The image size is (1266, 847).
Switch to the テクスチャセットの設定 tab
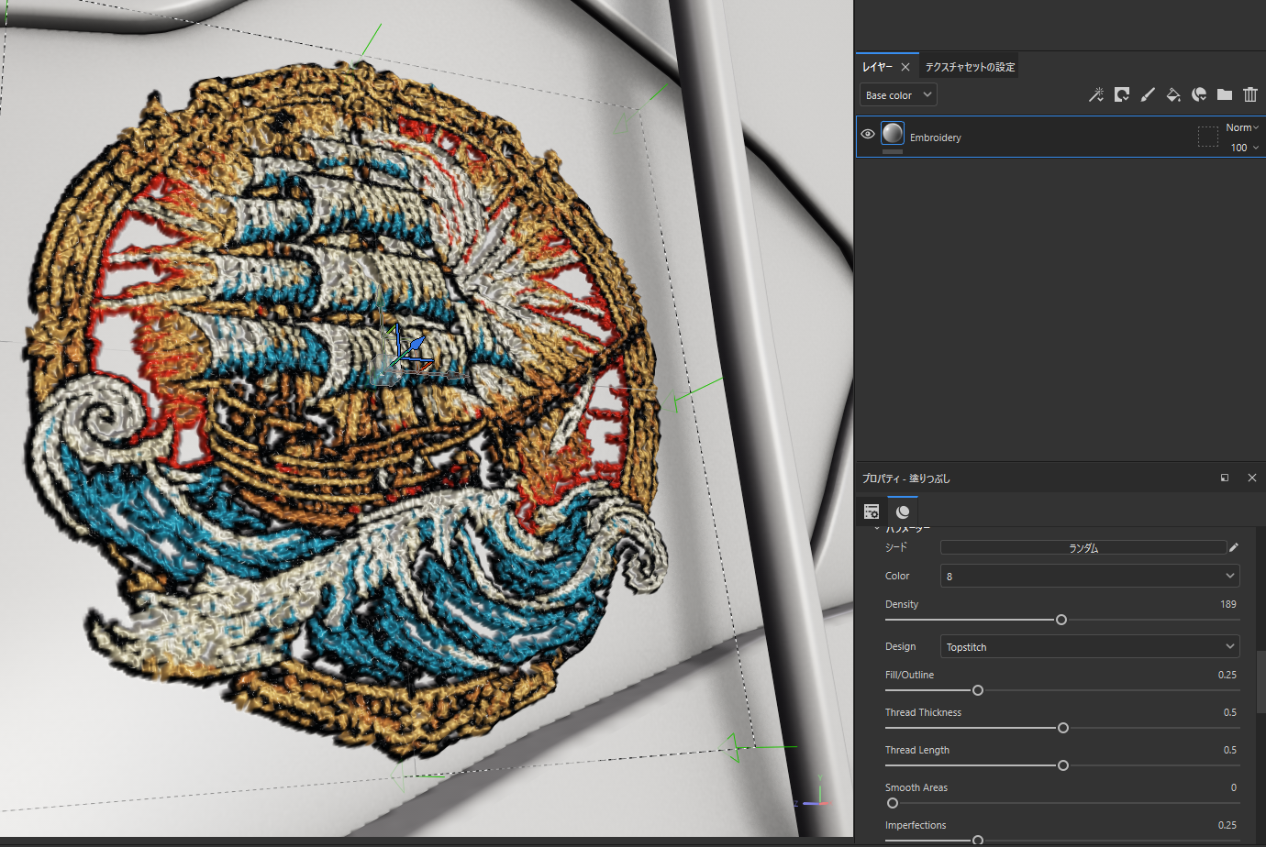(970, 67)
